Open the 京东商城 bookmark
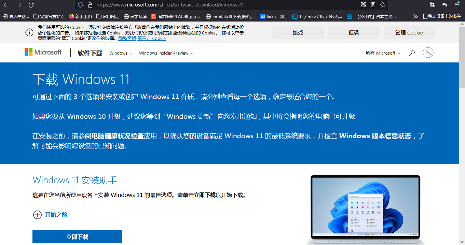This screenshot has height=245, width=465. click(135, 16)
